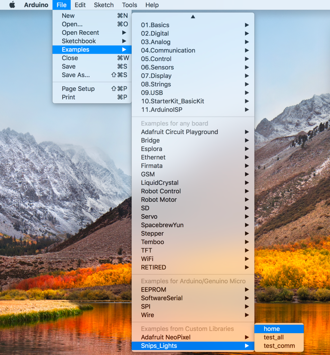330x355 pixels.
Task: Choose New from the File menu
Action: pyautogui.click(x=92, y=16)
